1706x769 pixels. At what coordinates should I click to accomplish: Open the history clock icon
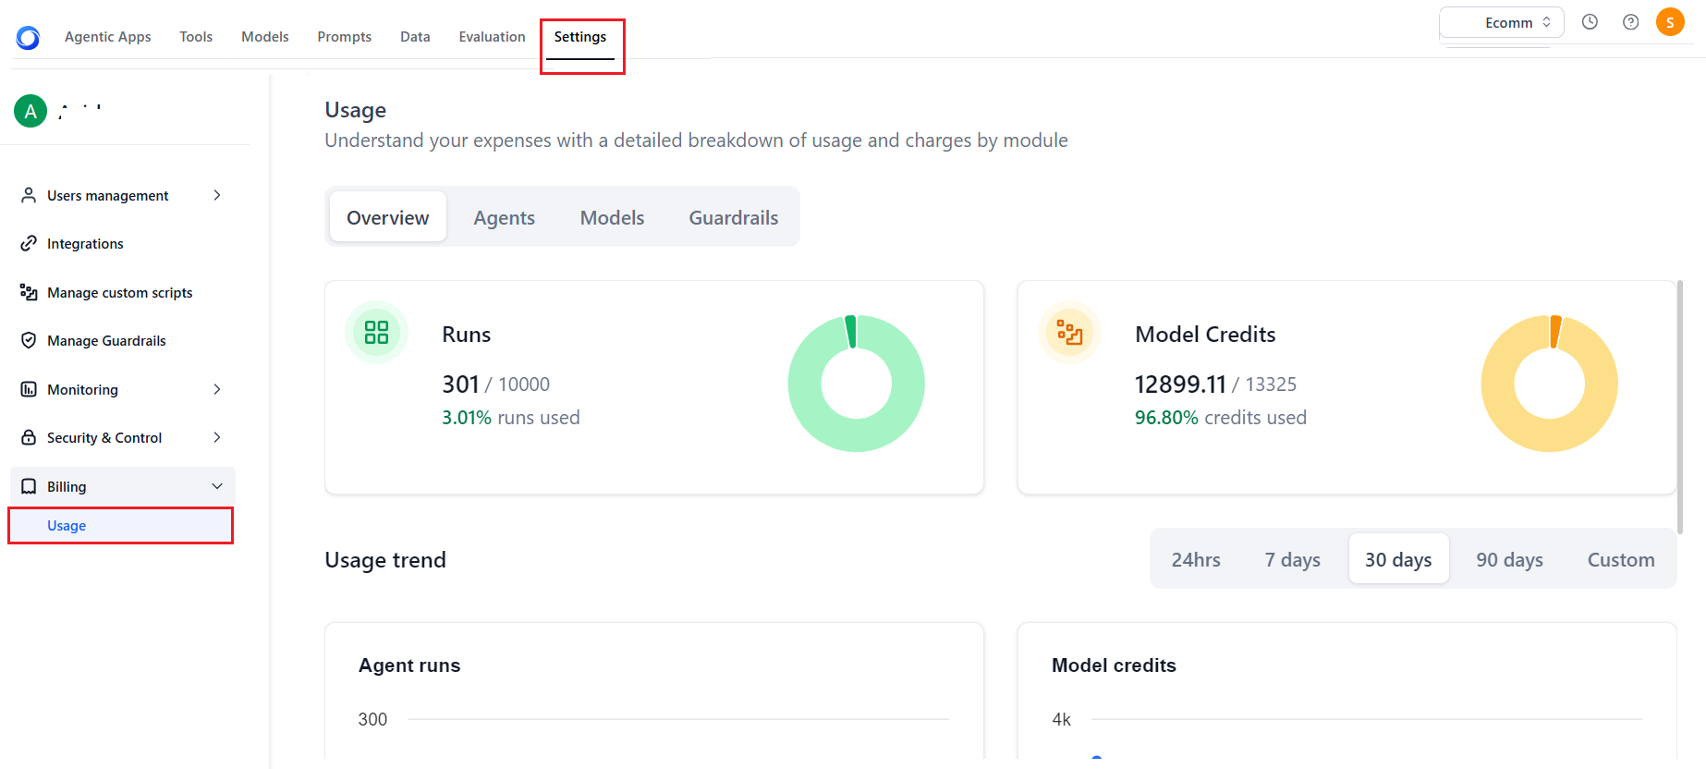coord(1590,22)
